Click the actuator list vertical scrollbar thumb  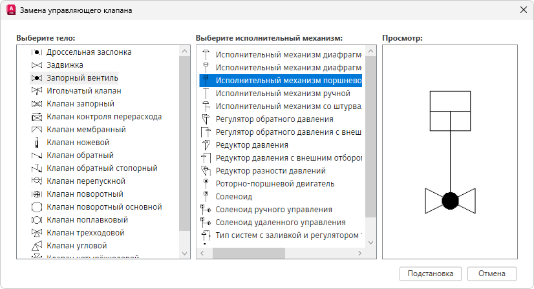pos(370,137)
